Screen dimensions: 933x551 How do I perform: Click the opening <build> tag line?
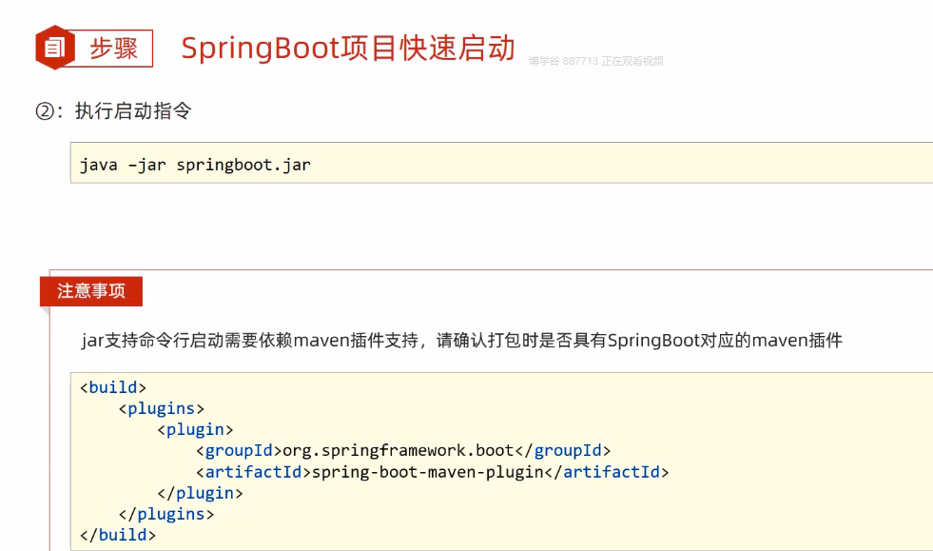tap(113, 387)
